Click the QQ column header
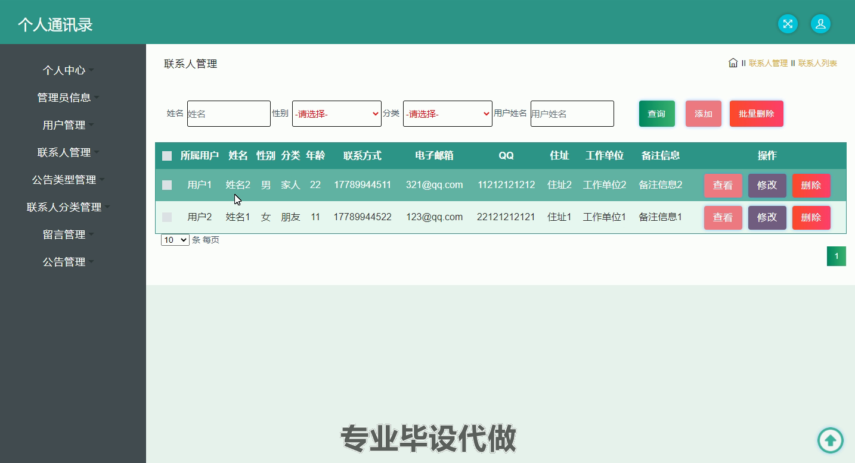855x463 pixels. click(x=506, y=156)
